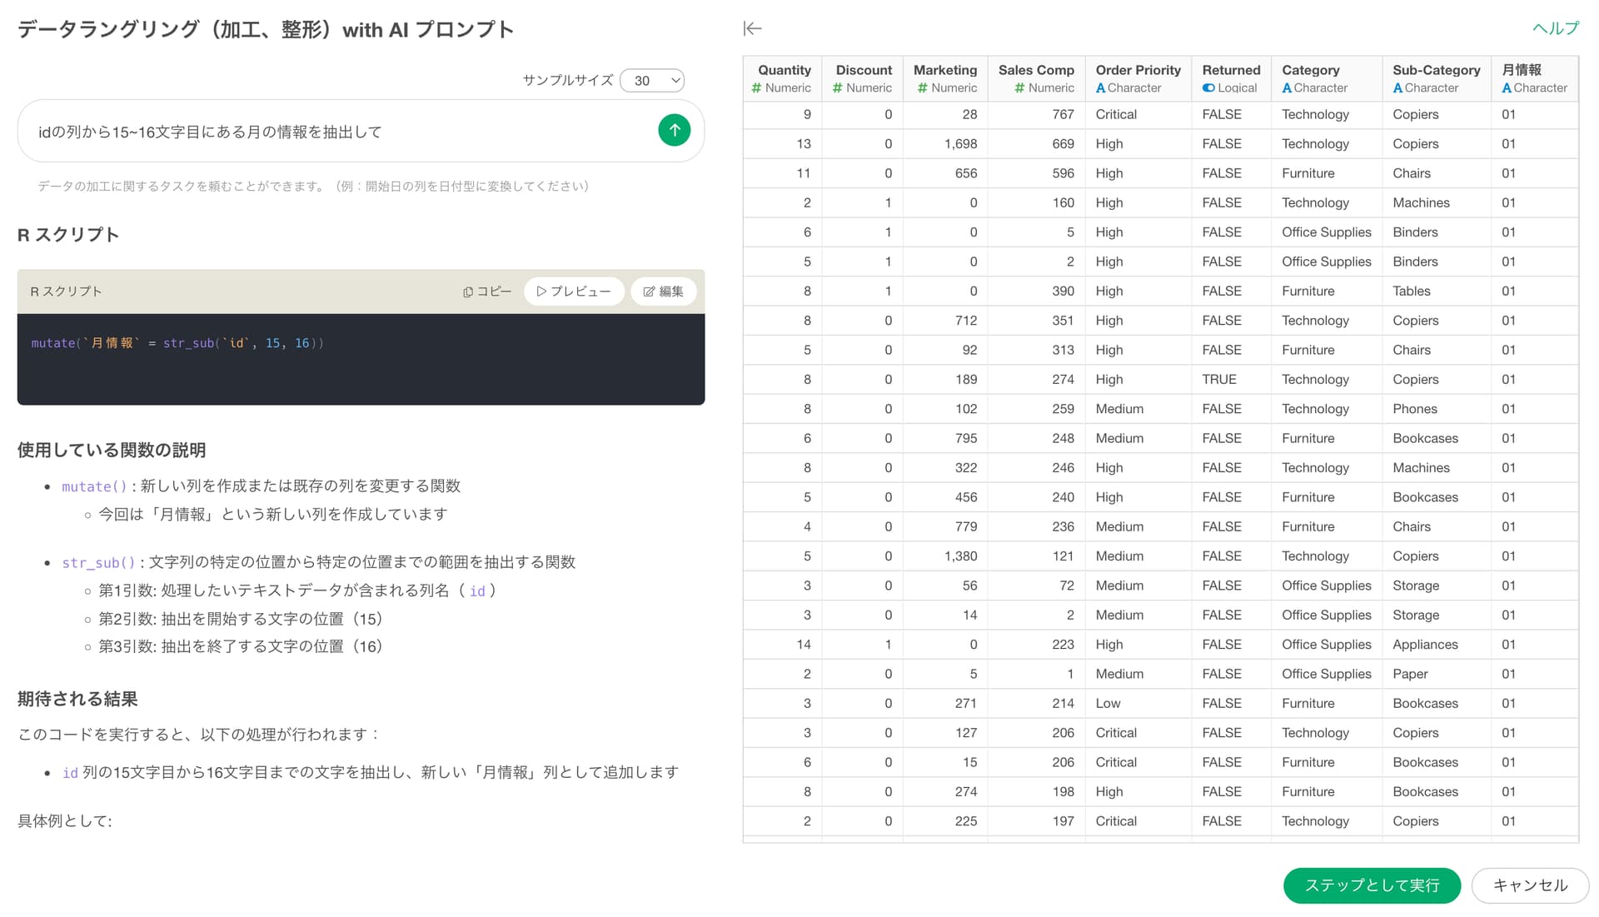Click the 編集 edit button
1599x917 pixels.
click(663, 292)
